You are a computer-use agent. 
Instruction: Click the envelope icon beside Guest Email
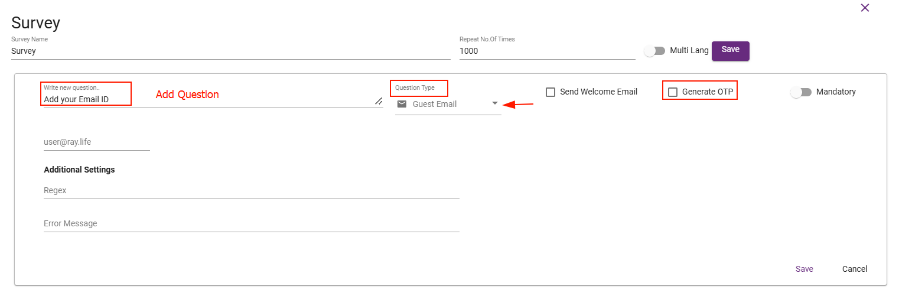[x=402, y=104]
